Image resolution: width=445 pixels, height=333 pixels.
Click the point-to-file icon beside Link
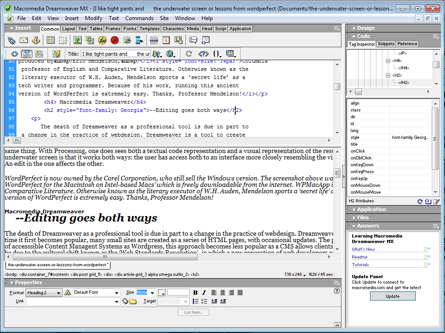point(125,301)
